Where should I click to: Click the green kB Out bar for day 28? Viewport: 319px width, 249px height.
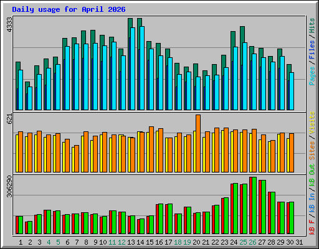click(273, 213)
